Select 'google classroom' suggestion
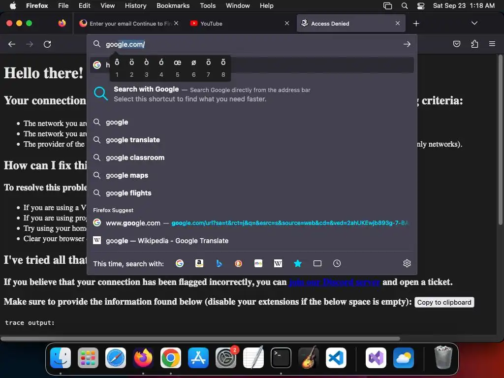The width and height of the screenshot is (504, 378). pos(252,157)
